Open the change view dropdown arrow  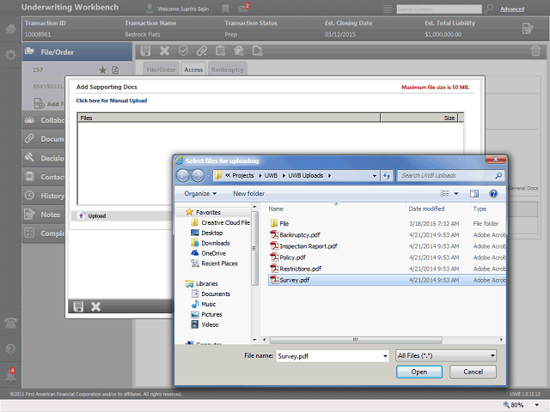456,193
